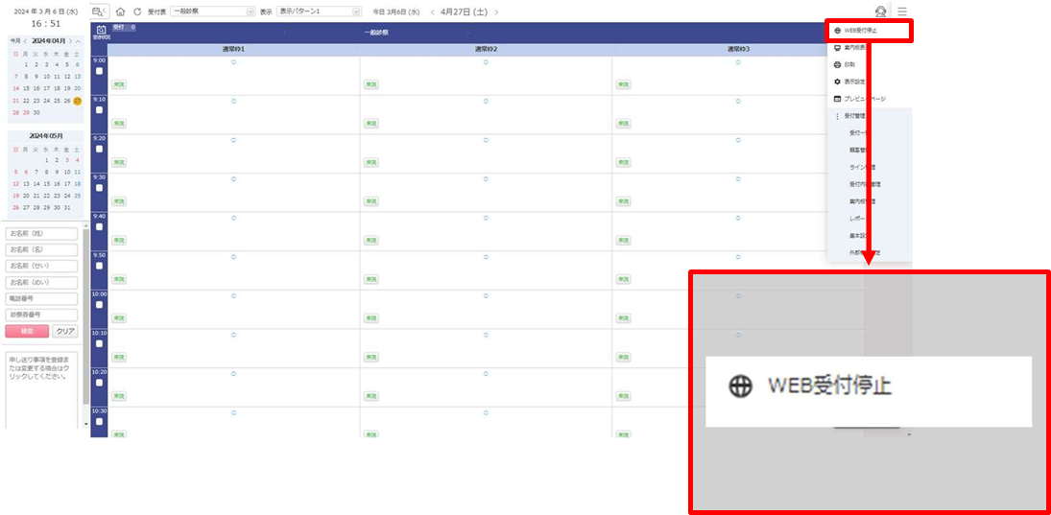This screenshot has width=1051, height=515.
Task: Click the クリア button
Action: [x=64, y=330]
